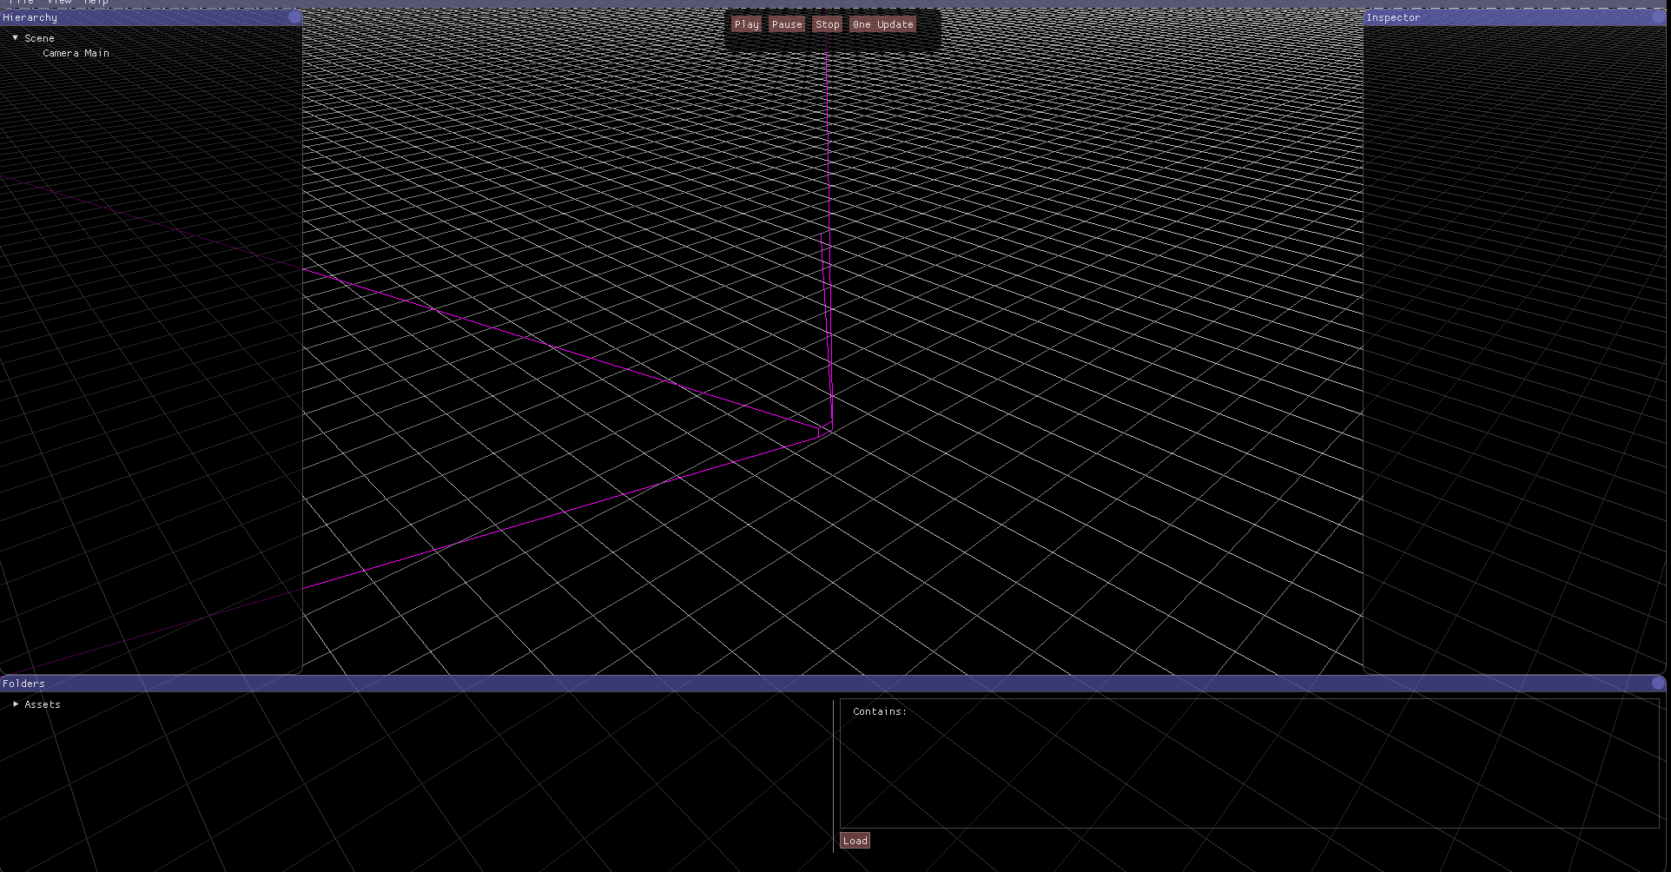Click the round button in the Folders title bar
This screenshot has height=872, width=1671.
(x=1660, y=684)
